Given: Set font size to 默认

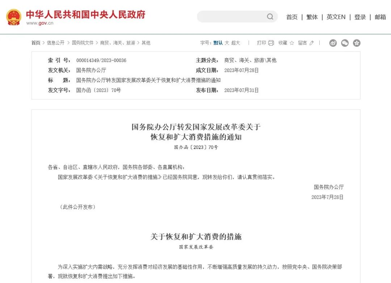Looking at the screenshot, I should (218, 43).
